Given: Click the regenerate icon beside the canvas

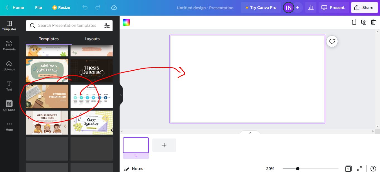Looking at the screenshot, I should coord(332,41).
